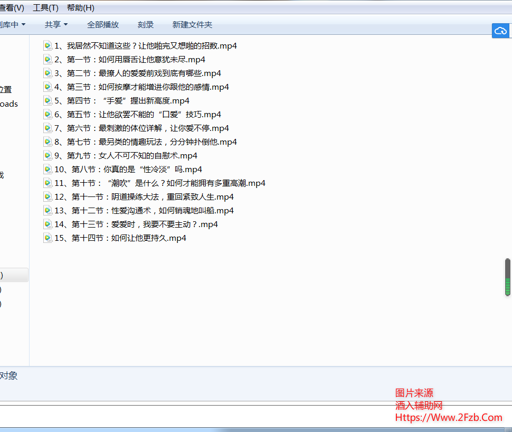This screenshot has width=512, height=432.
Task: Click the icon beside the 第十四节 video
Action: 48,238
